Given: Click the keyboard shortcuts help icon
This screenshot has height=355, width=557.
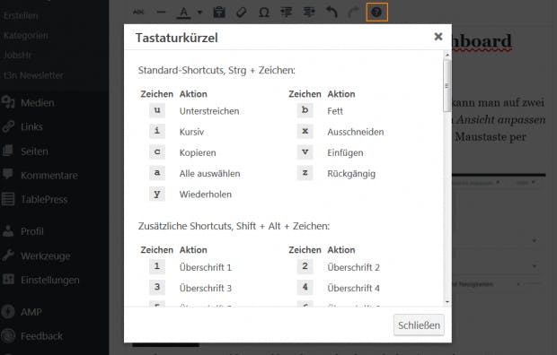Looking at the screenshot, I should (376, 13).
